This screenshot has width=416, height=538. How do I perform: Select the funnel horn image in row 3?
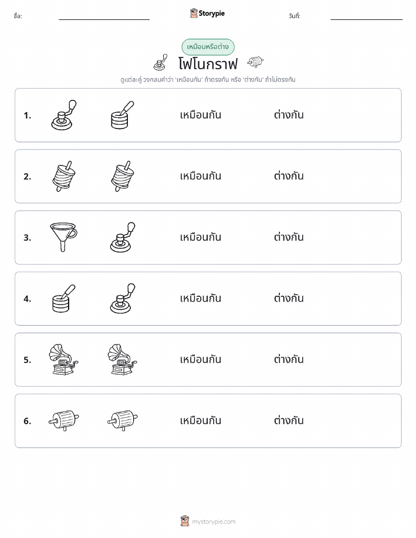[x=63, y=237]
